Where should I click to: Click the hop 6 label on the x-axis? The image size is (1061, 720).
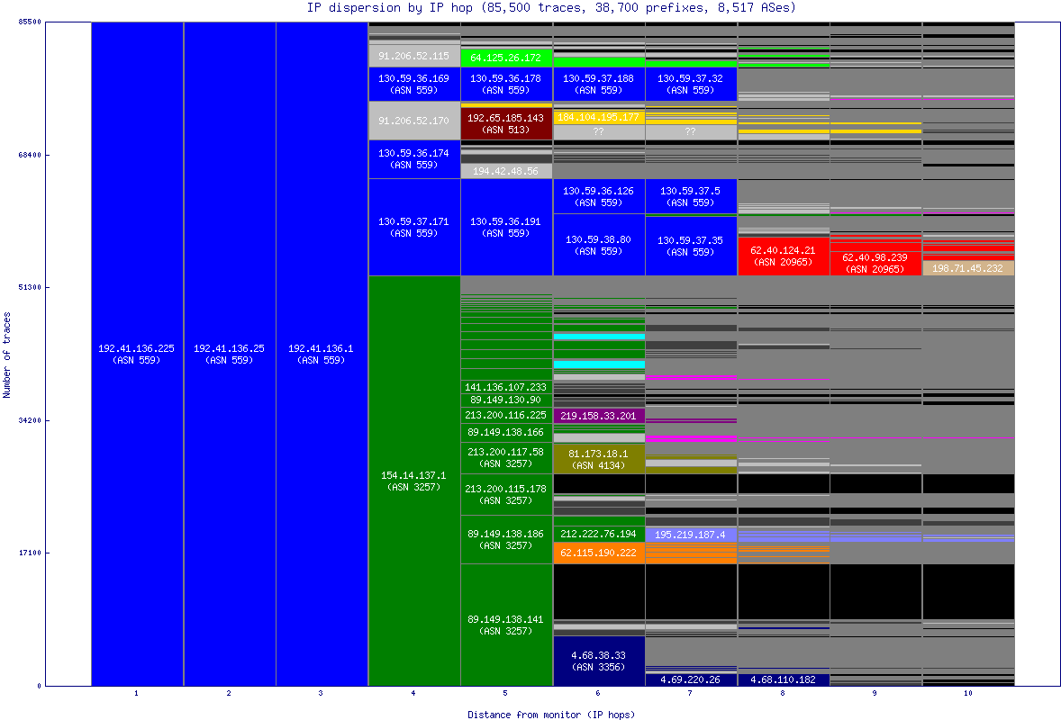596,695
